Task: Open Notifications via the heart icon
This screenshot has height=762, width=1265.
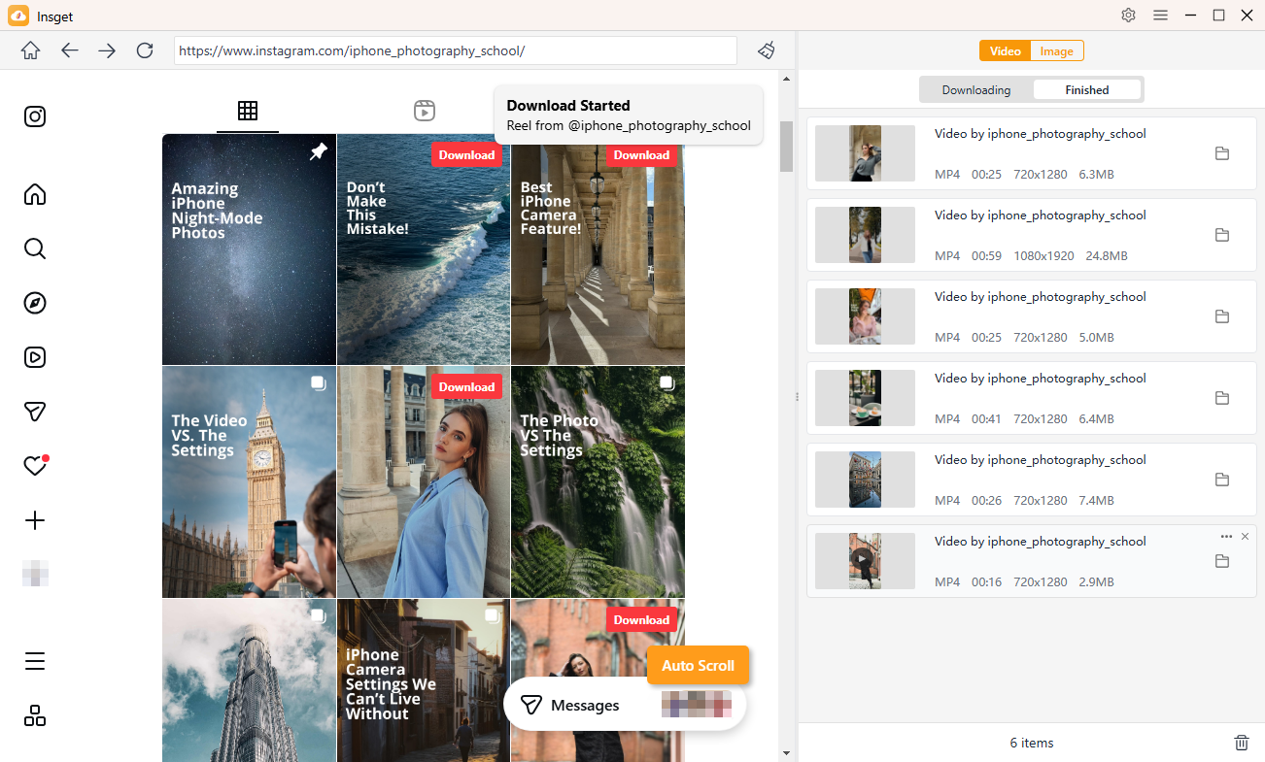Action: [x=34, y=466]
